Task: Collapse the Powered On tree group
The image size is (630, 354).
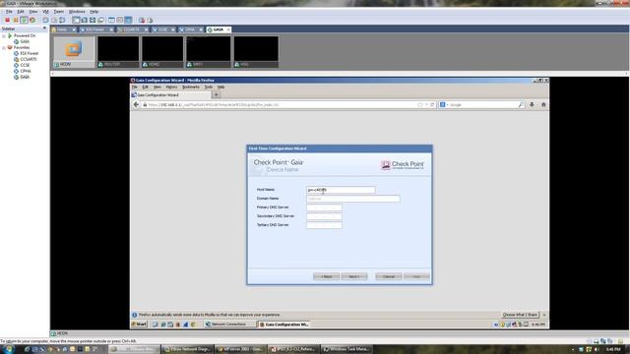Action: (4, 35)
